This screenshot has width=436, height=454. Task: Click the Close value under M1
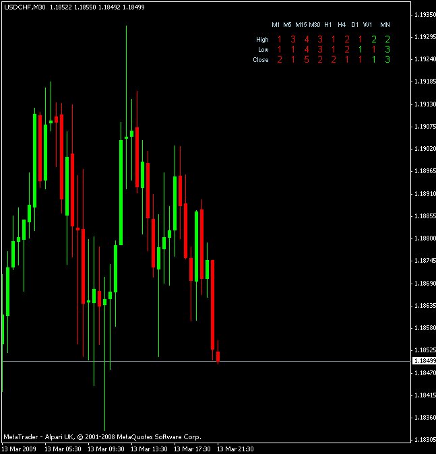[280, 60]
